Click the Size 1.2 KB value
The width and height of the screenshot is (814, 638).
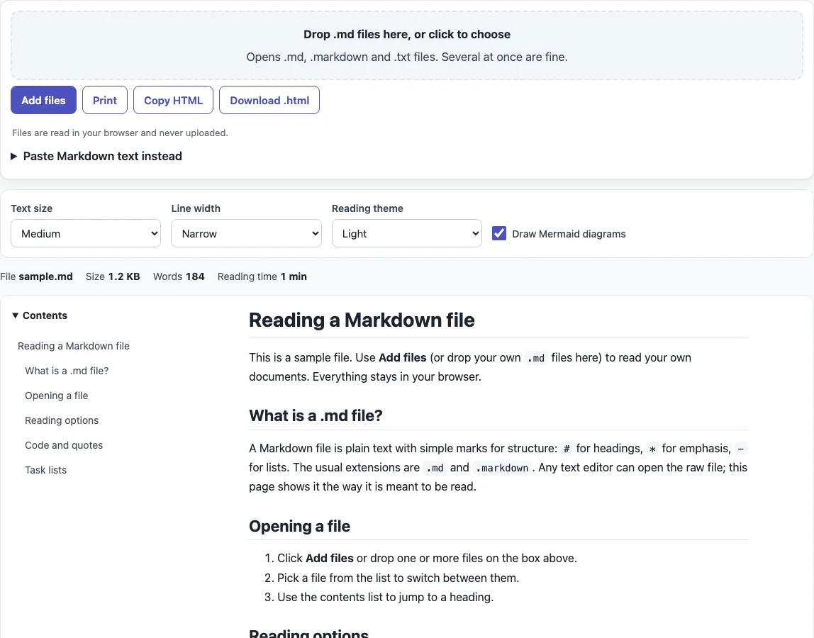point(124,276)
